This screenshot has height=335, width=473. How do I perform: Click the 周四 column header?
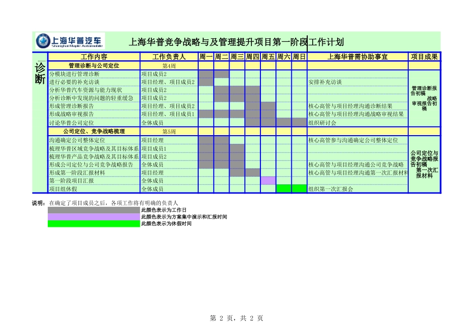252,56
